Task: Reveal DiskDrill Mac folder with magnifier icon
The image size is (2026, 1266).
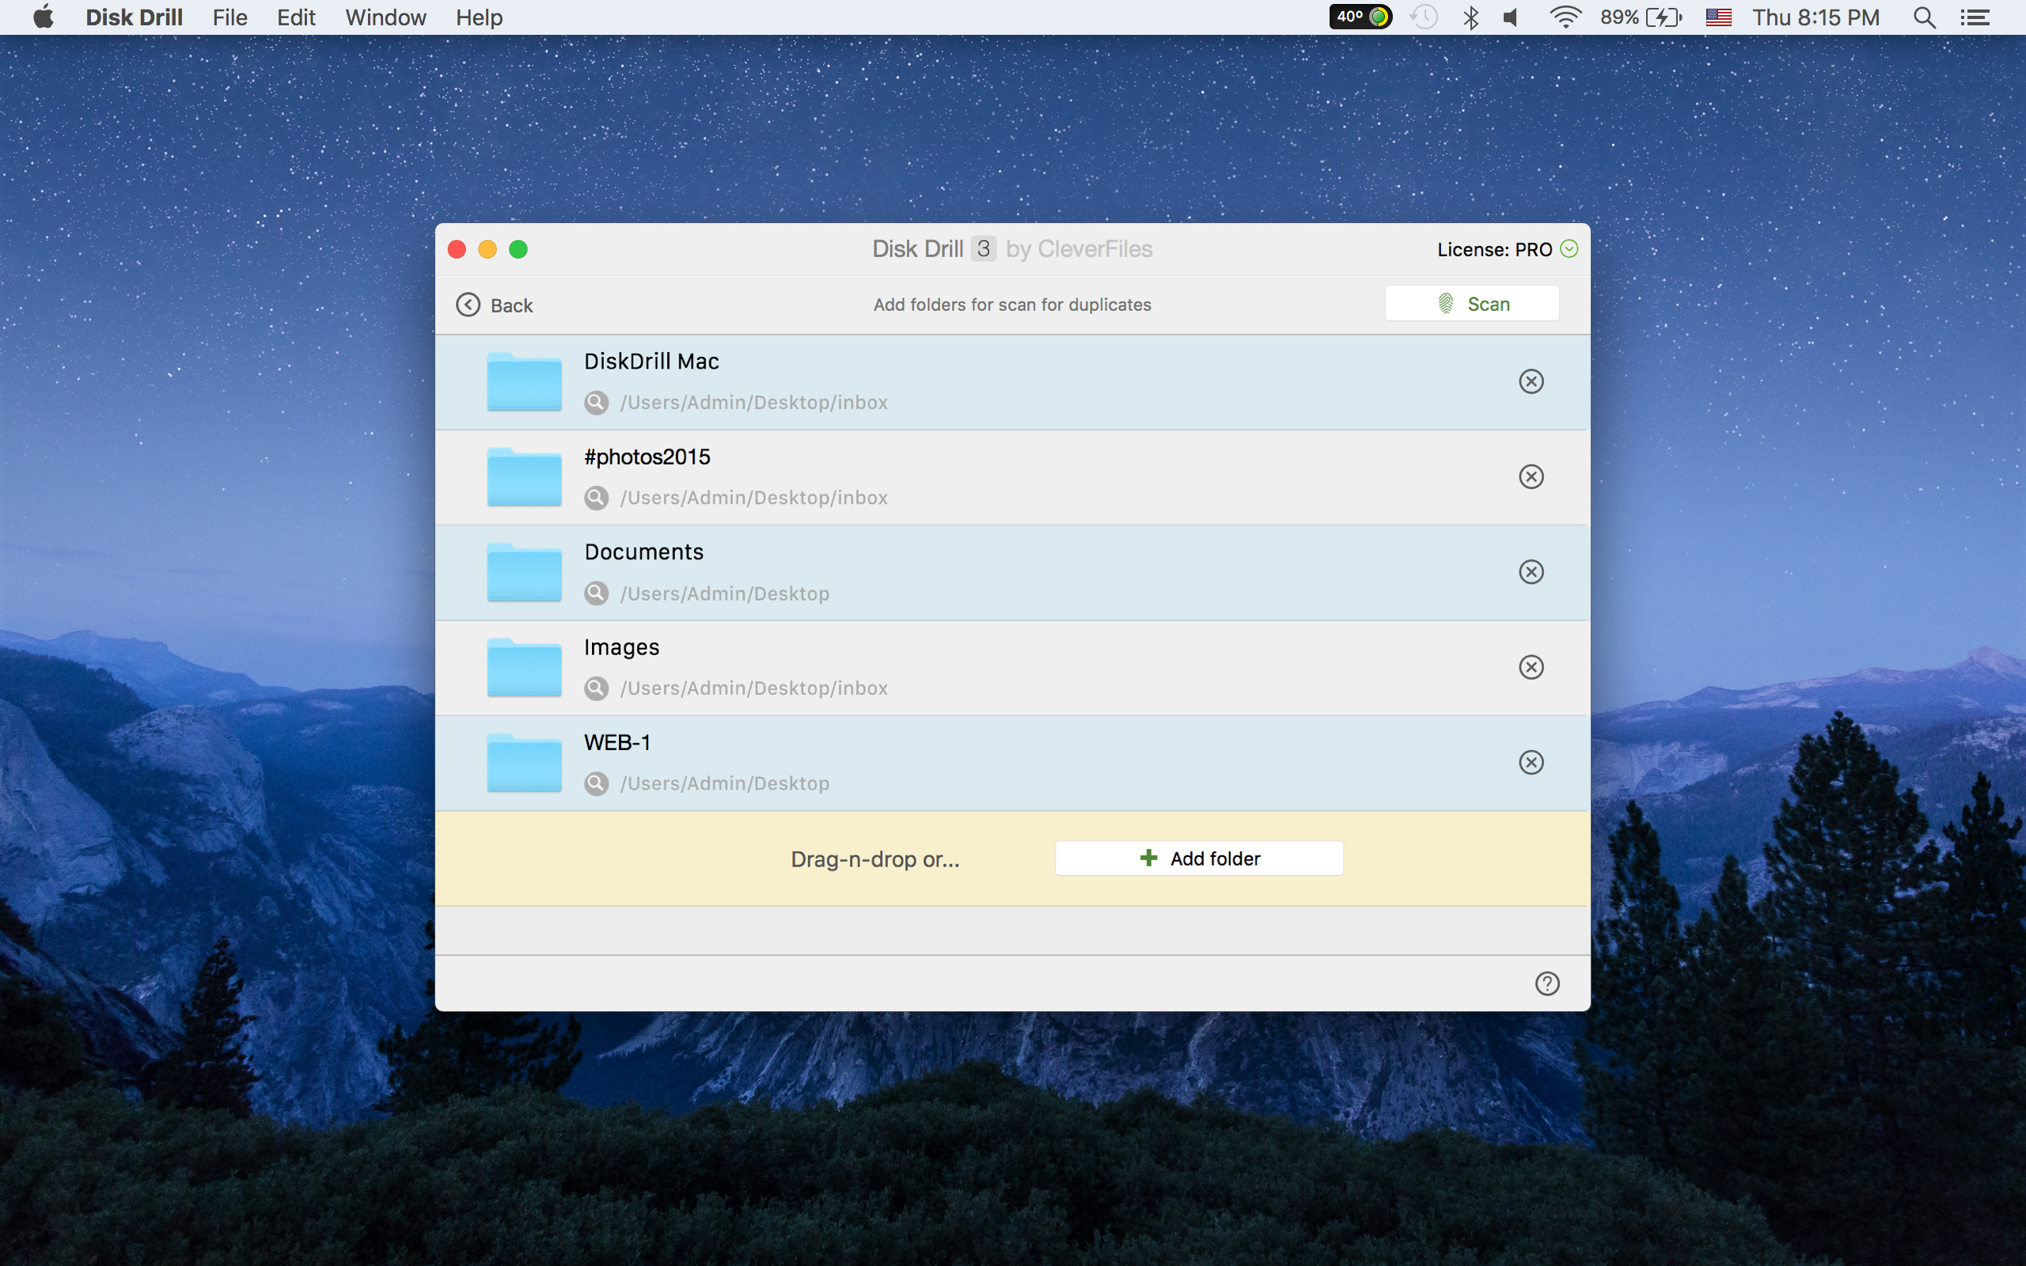Action: pyautogui.click(x=596, y=403)
